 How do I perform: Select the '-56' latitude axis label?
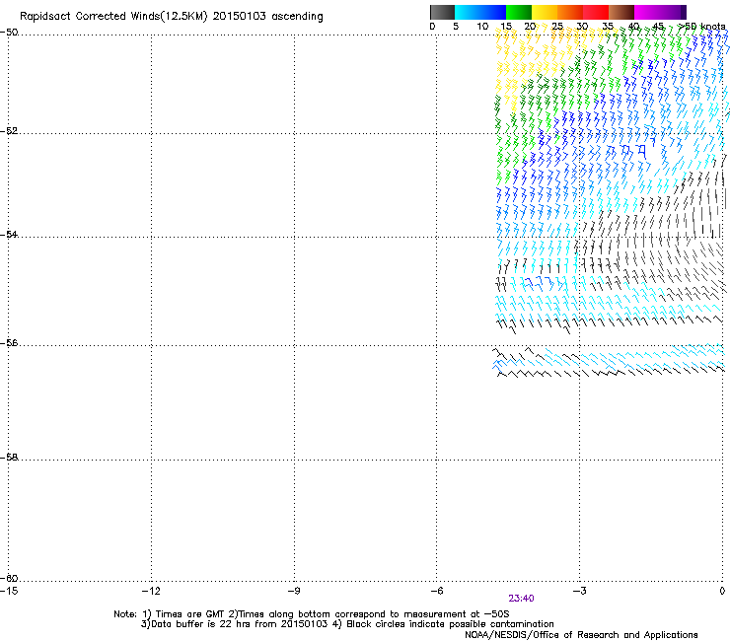point(9,342)
